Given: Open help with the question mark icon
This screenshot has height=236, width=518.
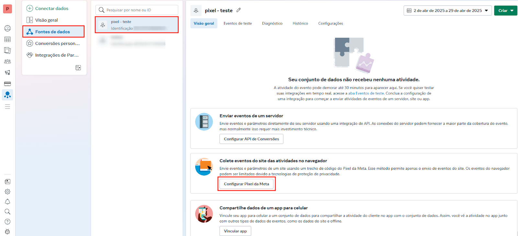Looking at the screenshot, I should tap(7, 222).
